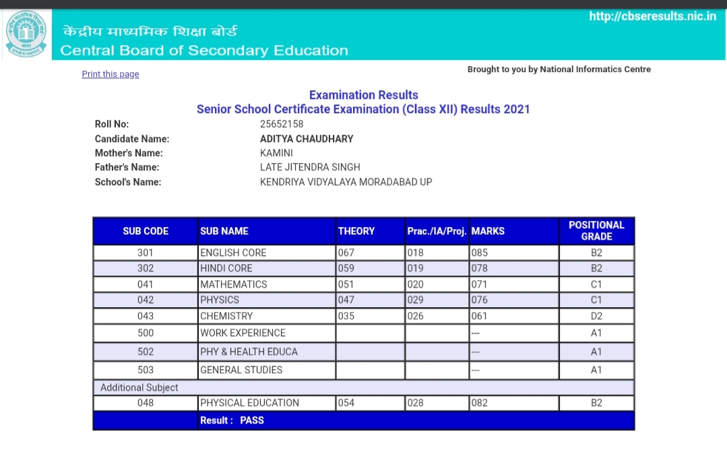
Task: Click the CHEMISTRY subject cell
Action: coord(267,316)
